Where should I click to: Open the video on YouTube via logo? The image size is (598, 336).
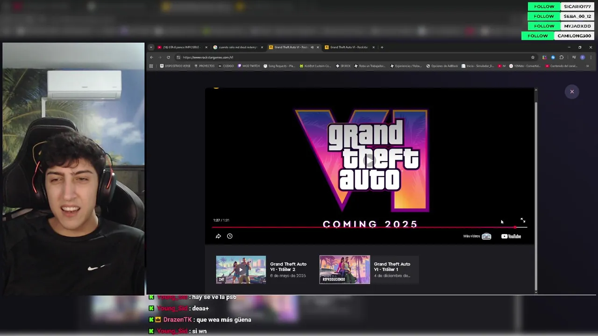click(x=511, y=236)
